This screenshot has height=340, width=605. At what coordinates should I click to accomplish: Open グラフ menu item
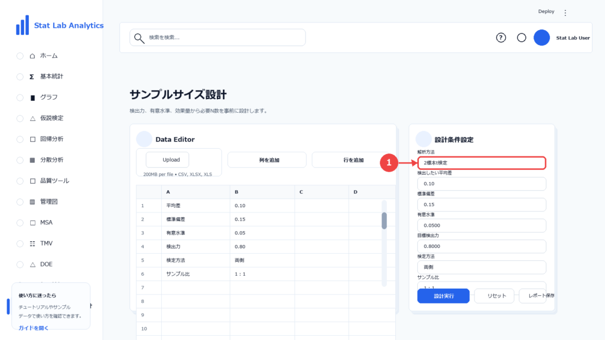pyautogui.click(x=49, y=97)
